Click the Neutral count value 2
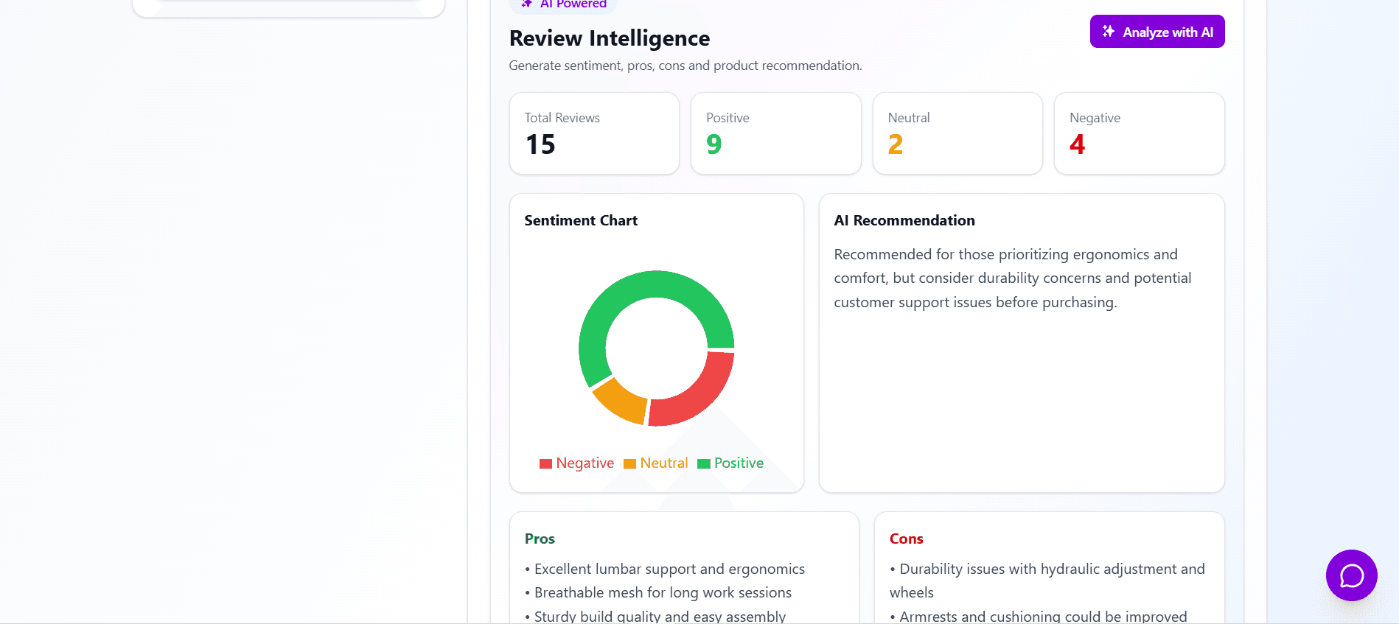This screenshot has width=1399, height=624. coord(896,144)
